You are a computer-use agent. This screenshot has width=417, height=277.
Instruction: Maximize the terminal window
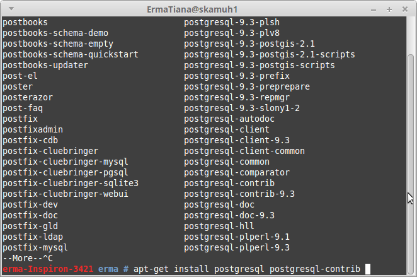coord(390,9)
